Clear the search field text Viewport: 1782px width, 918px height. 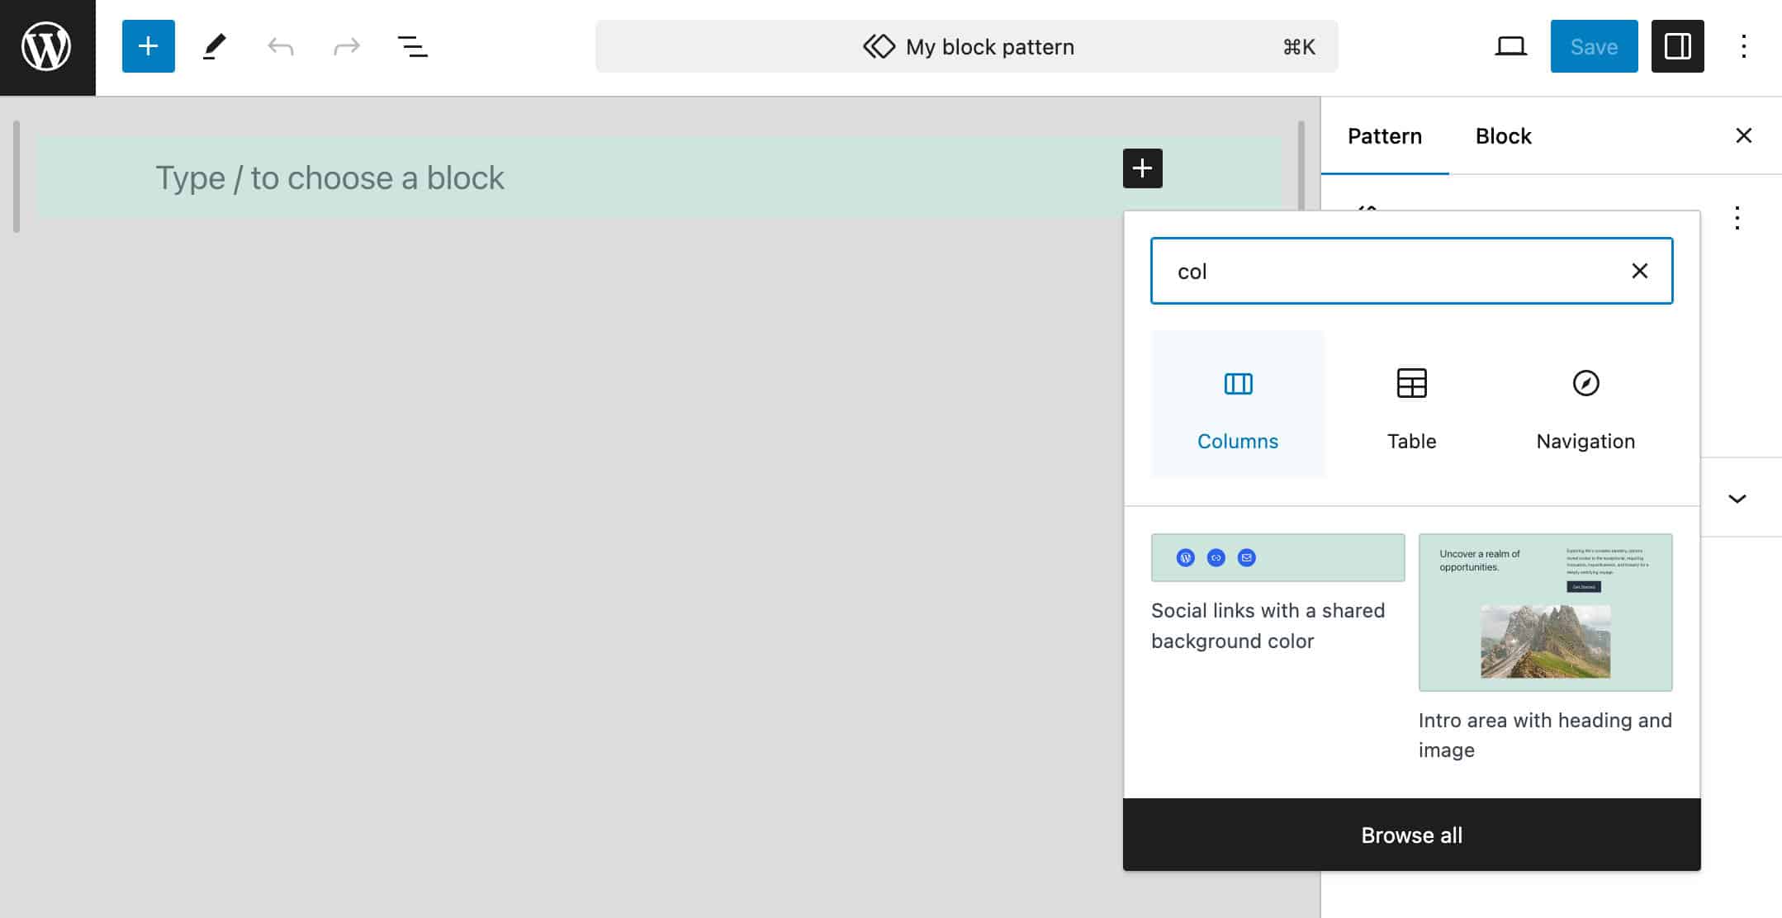coord(1639,271)
